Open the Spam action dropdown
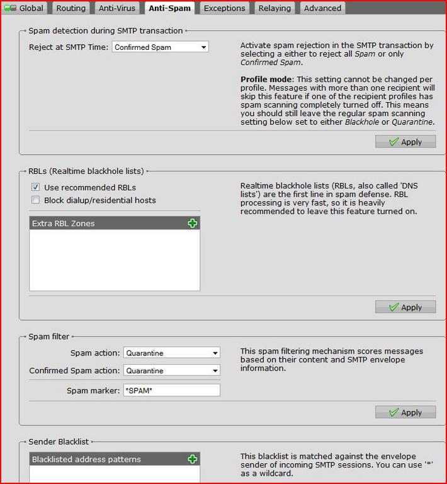The image size is (447, 484). 172,353
